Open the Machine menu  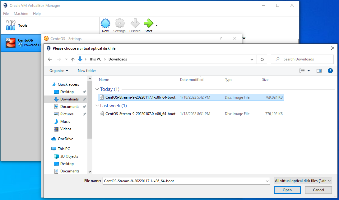point(21,13)
